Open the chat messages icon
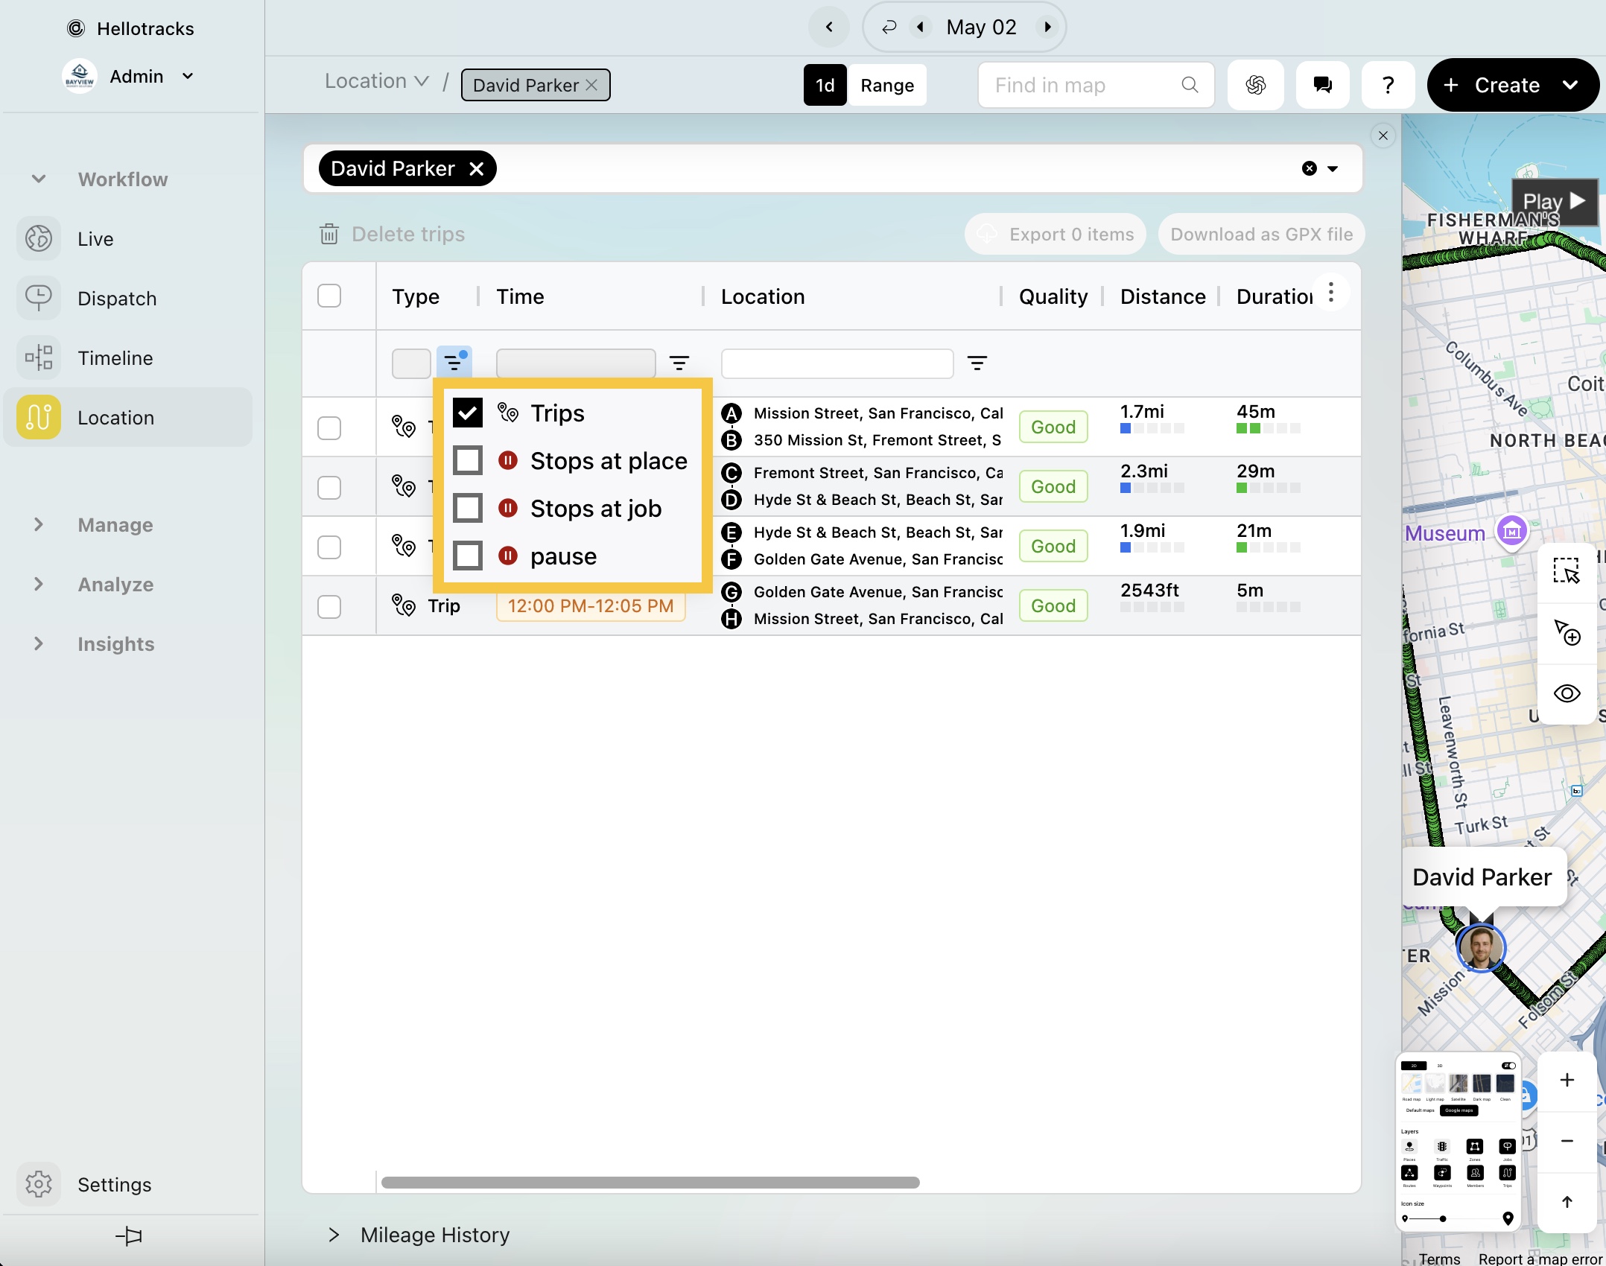This screenshot has height=1266, width=1606. pyautogui.click(x=1322, y=85)
